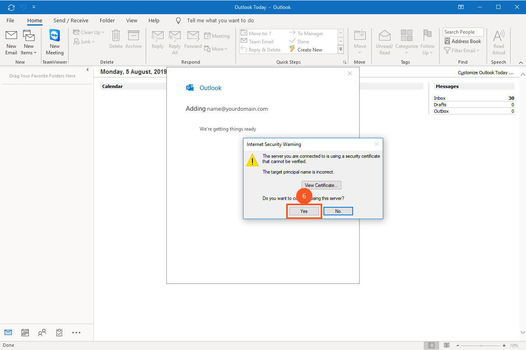Switch to Calendar view icon
The image size is (526, 350).
pos(25,333)
